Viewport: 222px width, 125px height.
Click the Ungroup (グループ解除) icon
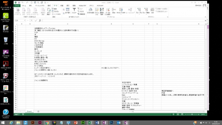click(x=146, y=10)
